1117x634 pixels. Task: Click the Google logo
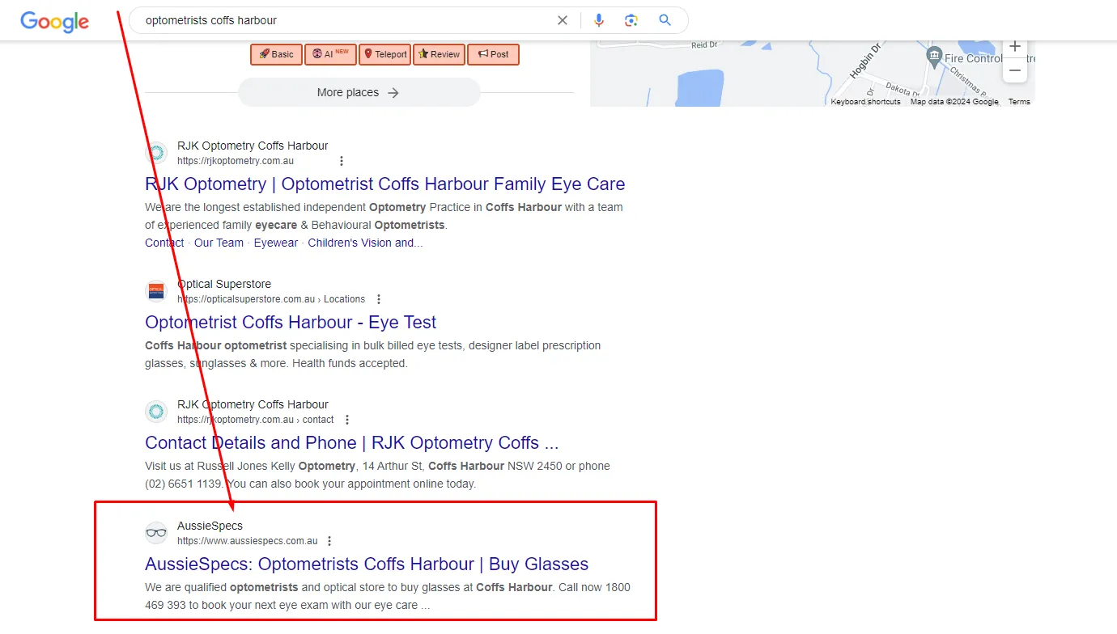(55, 21)
